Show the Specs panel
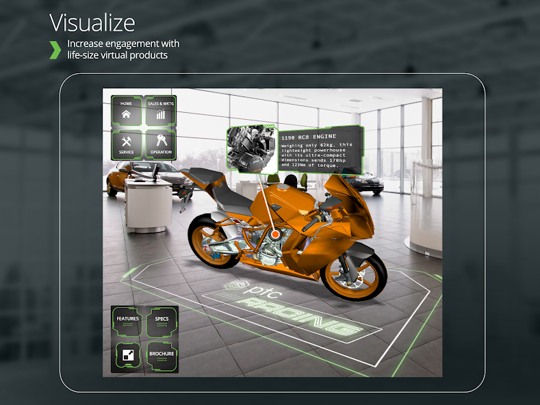The width and height of the screenshot is (540, 405). click(162, 322)
